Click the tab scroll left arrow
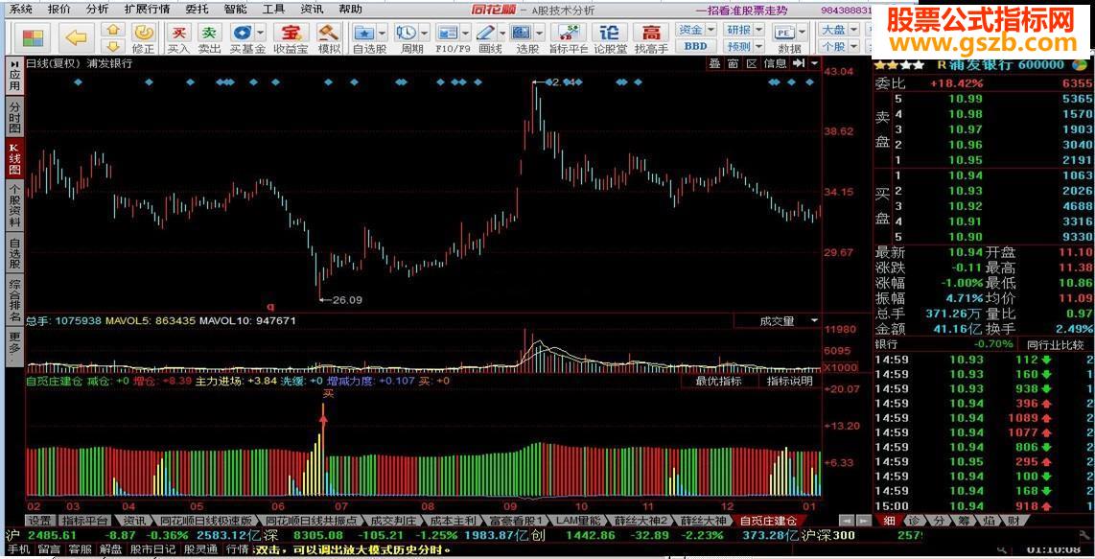 click(x=846, y=521)
